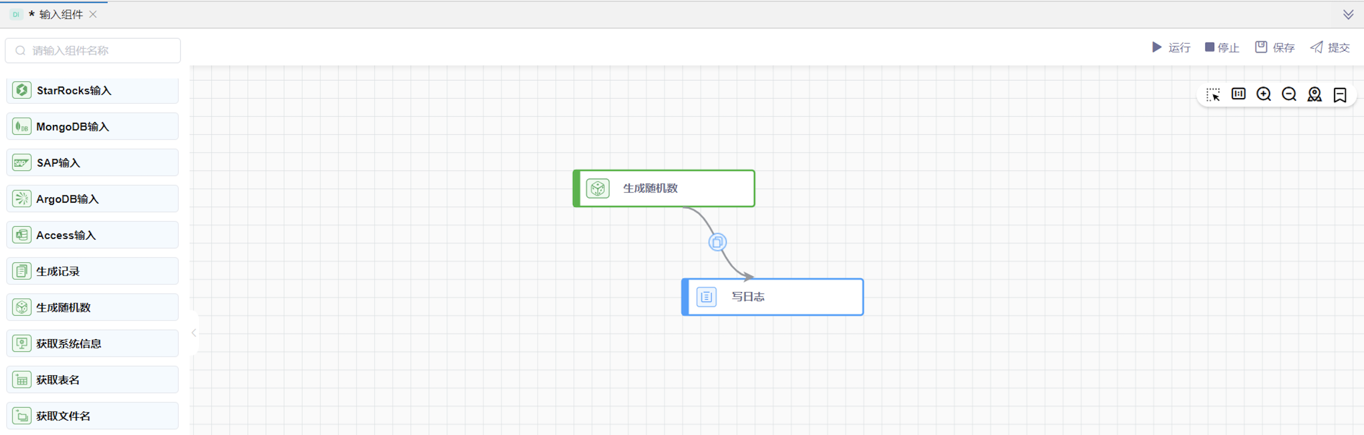Click the marquee selection tool icon

pos(1213,95)
